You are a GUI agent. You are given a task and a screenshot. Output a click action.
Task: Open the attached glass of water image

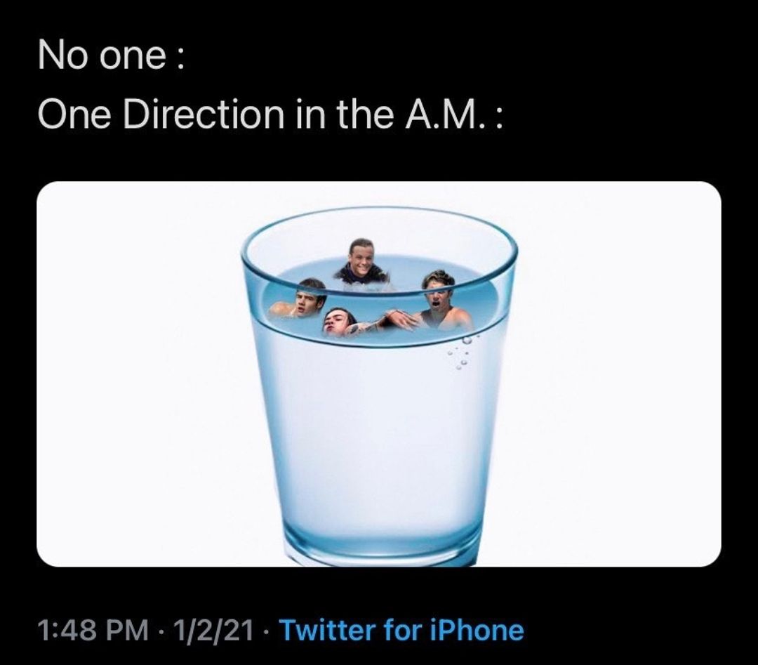[379, 374]
